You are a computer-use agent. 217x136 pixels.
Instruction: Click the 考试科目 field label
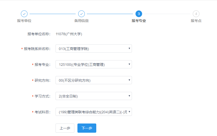[x=43, y=112]
